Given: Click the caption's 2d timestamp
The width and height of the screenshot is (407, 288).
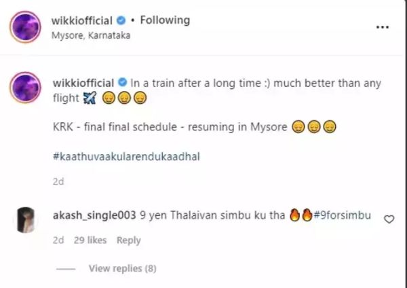Looking at the screenshot, I should click(x=58, y=181).
